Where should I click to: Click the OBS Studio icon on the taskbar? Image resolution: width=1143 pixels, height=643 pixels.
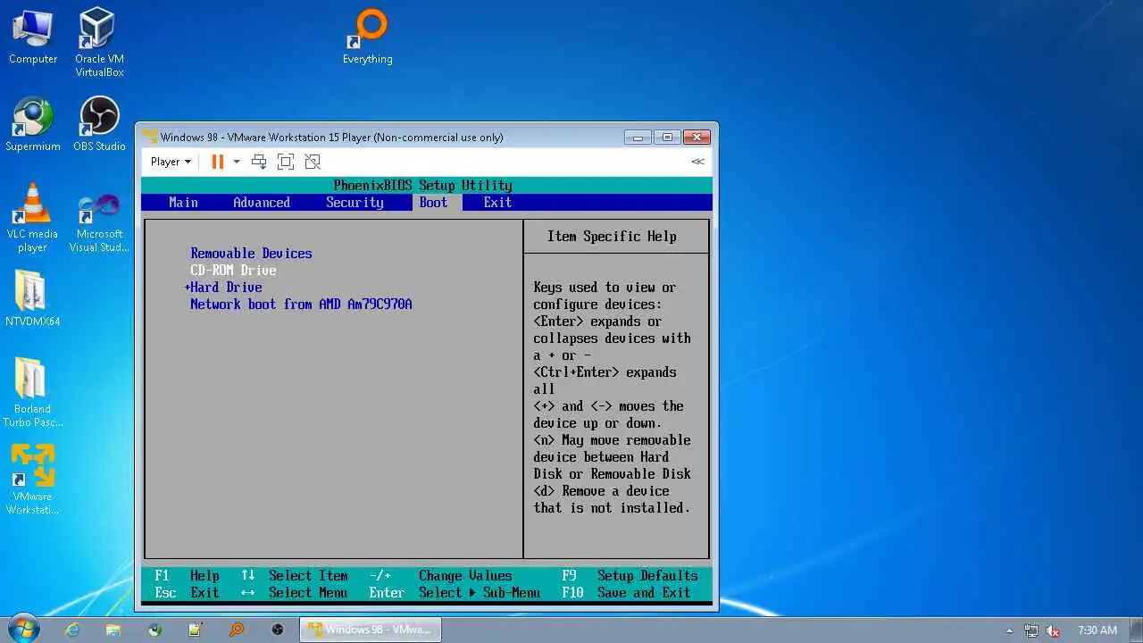click(278, 630)
